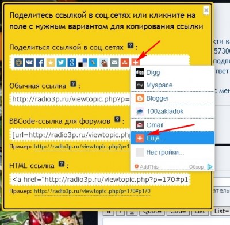This screenshot has width=230, height=225.
Task: Click the 'List=' button in the editor toolbar
Action: (x=220, y=212)
